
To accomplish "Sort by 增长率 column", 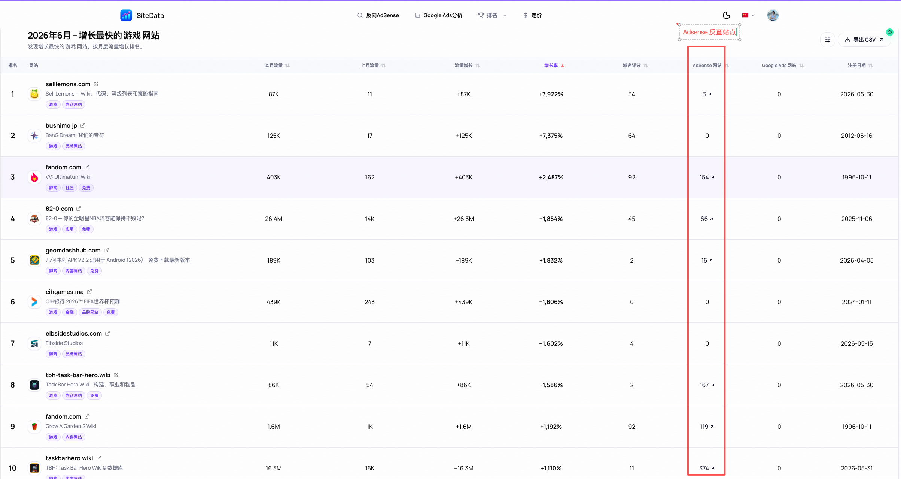I will click(x=554, y=66).
